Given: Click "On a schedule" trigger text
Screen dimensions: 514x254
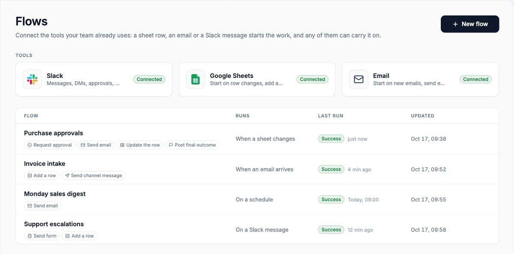Looking at the screenshot, I should tap(254, 200).
